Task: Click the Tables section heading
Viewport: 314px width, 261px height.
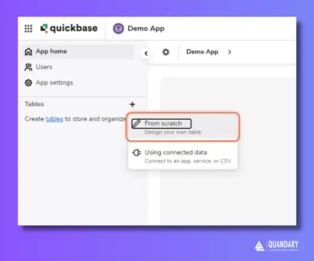Action: tap(34, 104)
